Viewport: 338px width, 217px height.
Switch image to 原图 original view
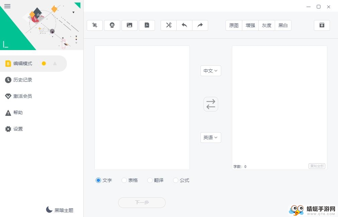[234, 25]
